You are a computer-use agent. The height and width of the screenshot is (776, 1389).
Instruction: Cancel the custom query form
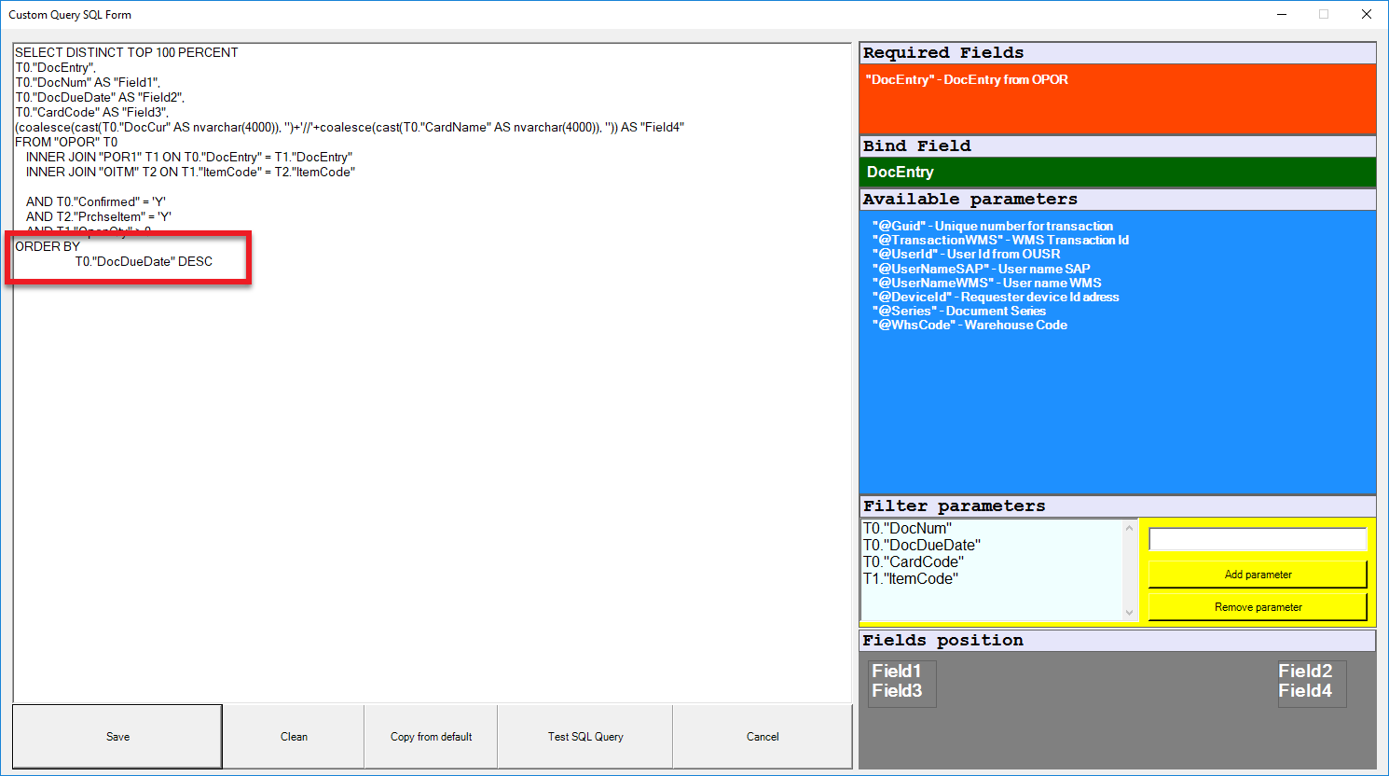[x=763, y=737]
